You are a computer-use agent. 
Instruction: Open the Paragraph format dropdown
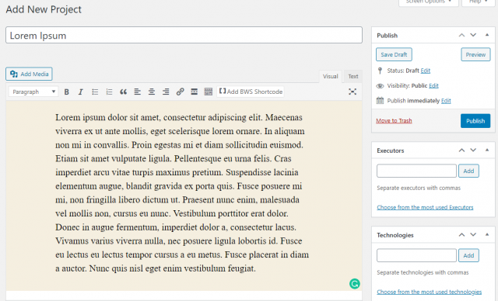point(33,92)
